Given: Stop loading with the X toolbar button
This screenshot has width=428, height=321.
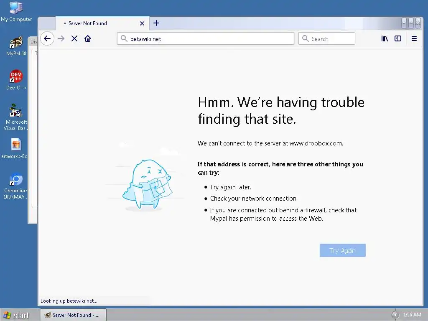Looking at the screenshot, I should tap(74, 38).
